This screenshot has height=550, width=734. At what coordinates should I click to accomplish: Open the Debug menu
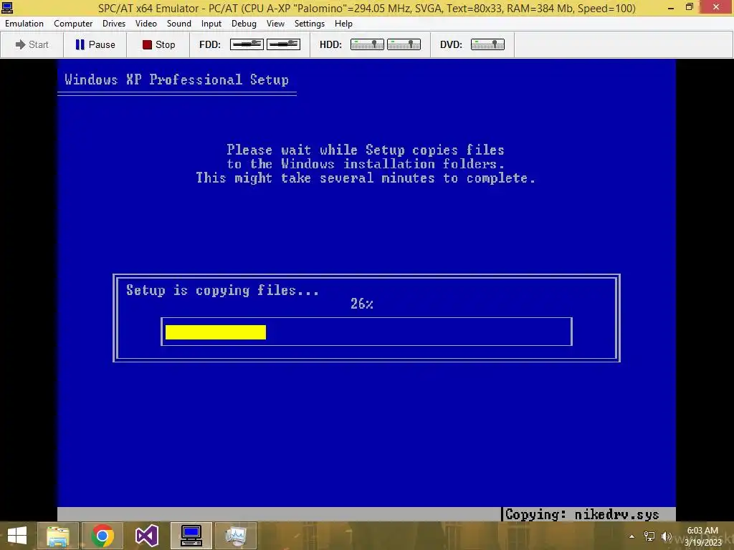coord(244,24)
